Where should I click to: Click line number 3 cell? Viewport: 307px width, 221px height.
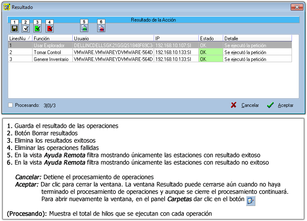[x=20, y=59]
